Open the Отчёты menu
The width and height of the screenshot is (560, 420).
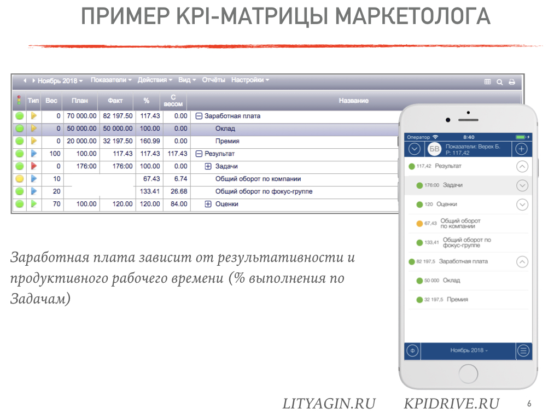[214, 80]
